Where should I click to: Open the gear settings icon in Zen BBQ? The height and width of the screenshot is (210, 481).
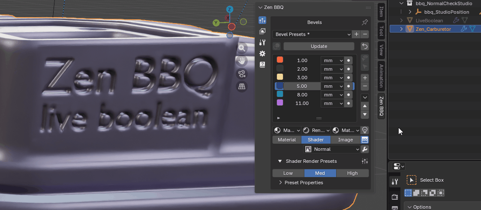point(262,54)
